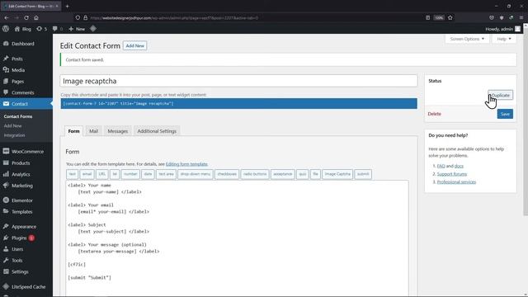Image resolution: width=528 pixels, height=297 pixels.
Task: Select the contact form shortcode field
Action: pos(238,103)
